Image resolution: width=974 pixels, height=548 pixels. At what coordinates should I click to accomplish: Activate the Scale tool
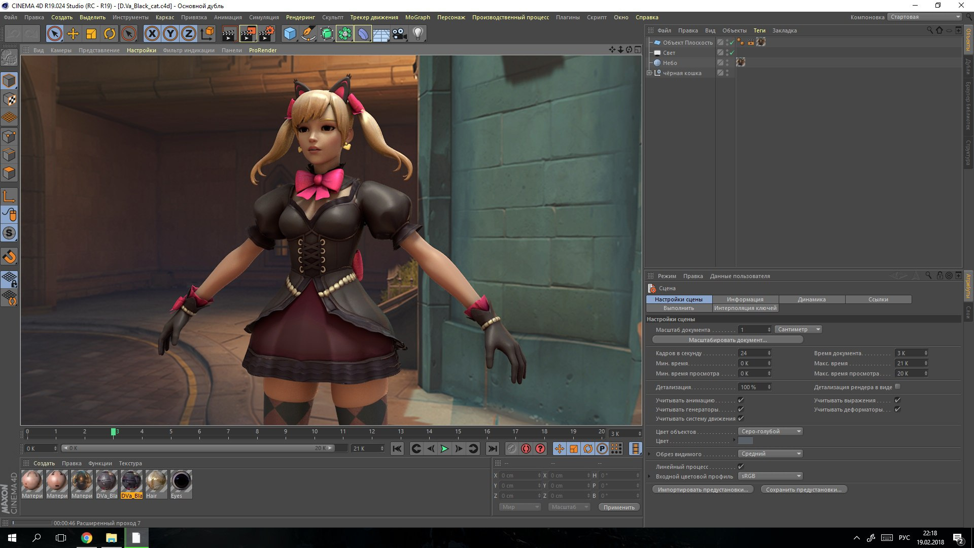91,34
